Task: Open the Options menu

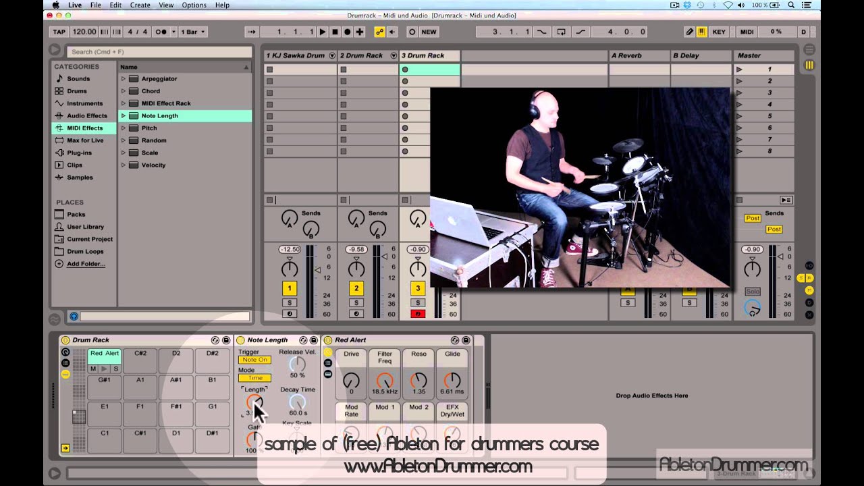Action: click(x=194, y=5)
